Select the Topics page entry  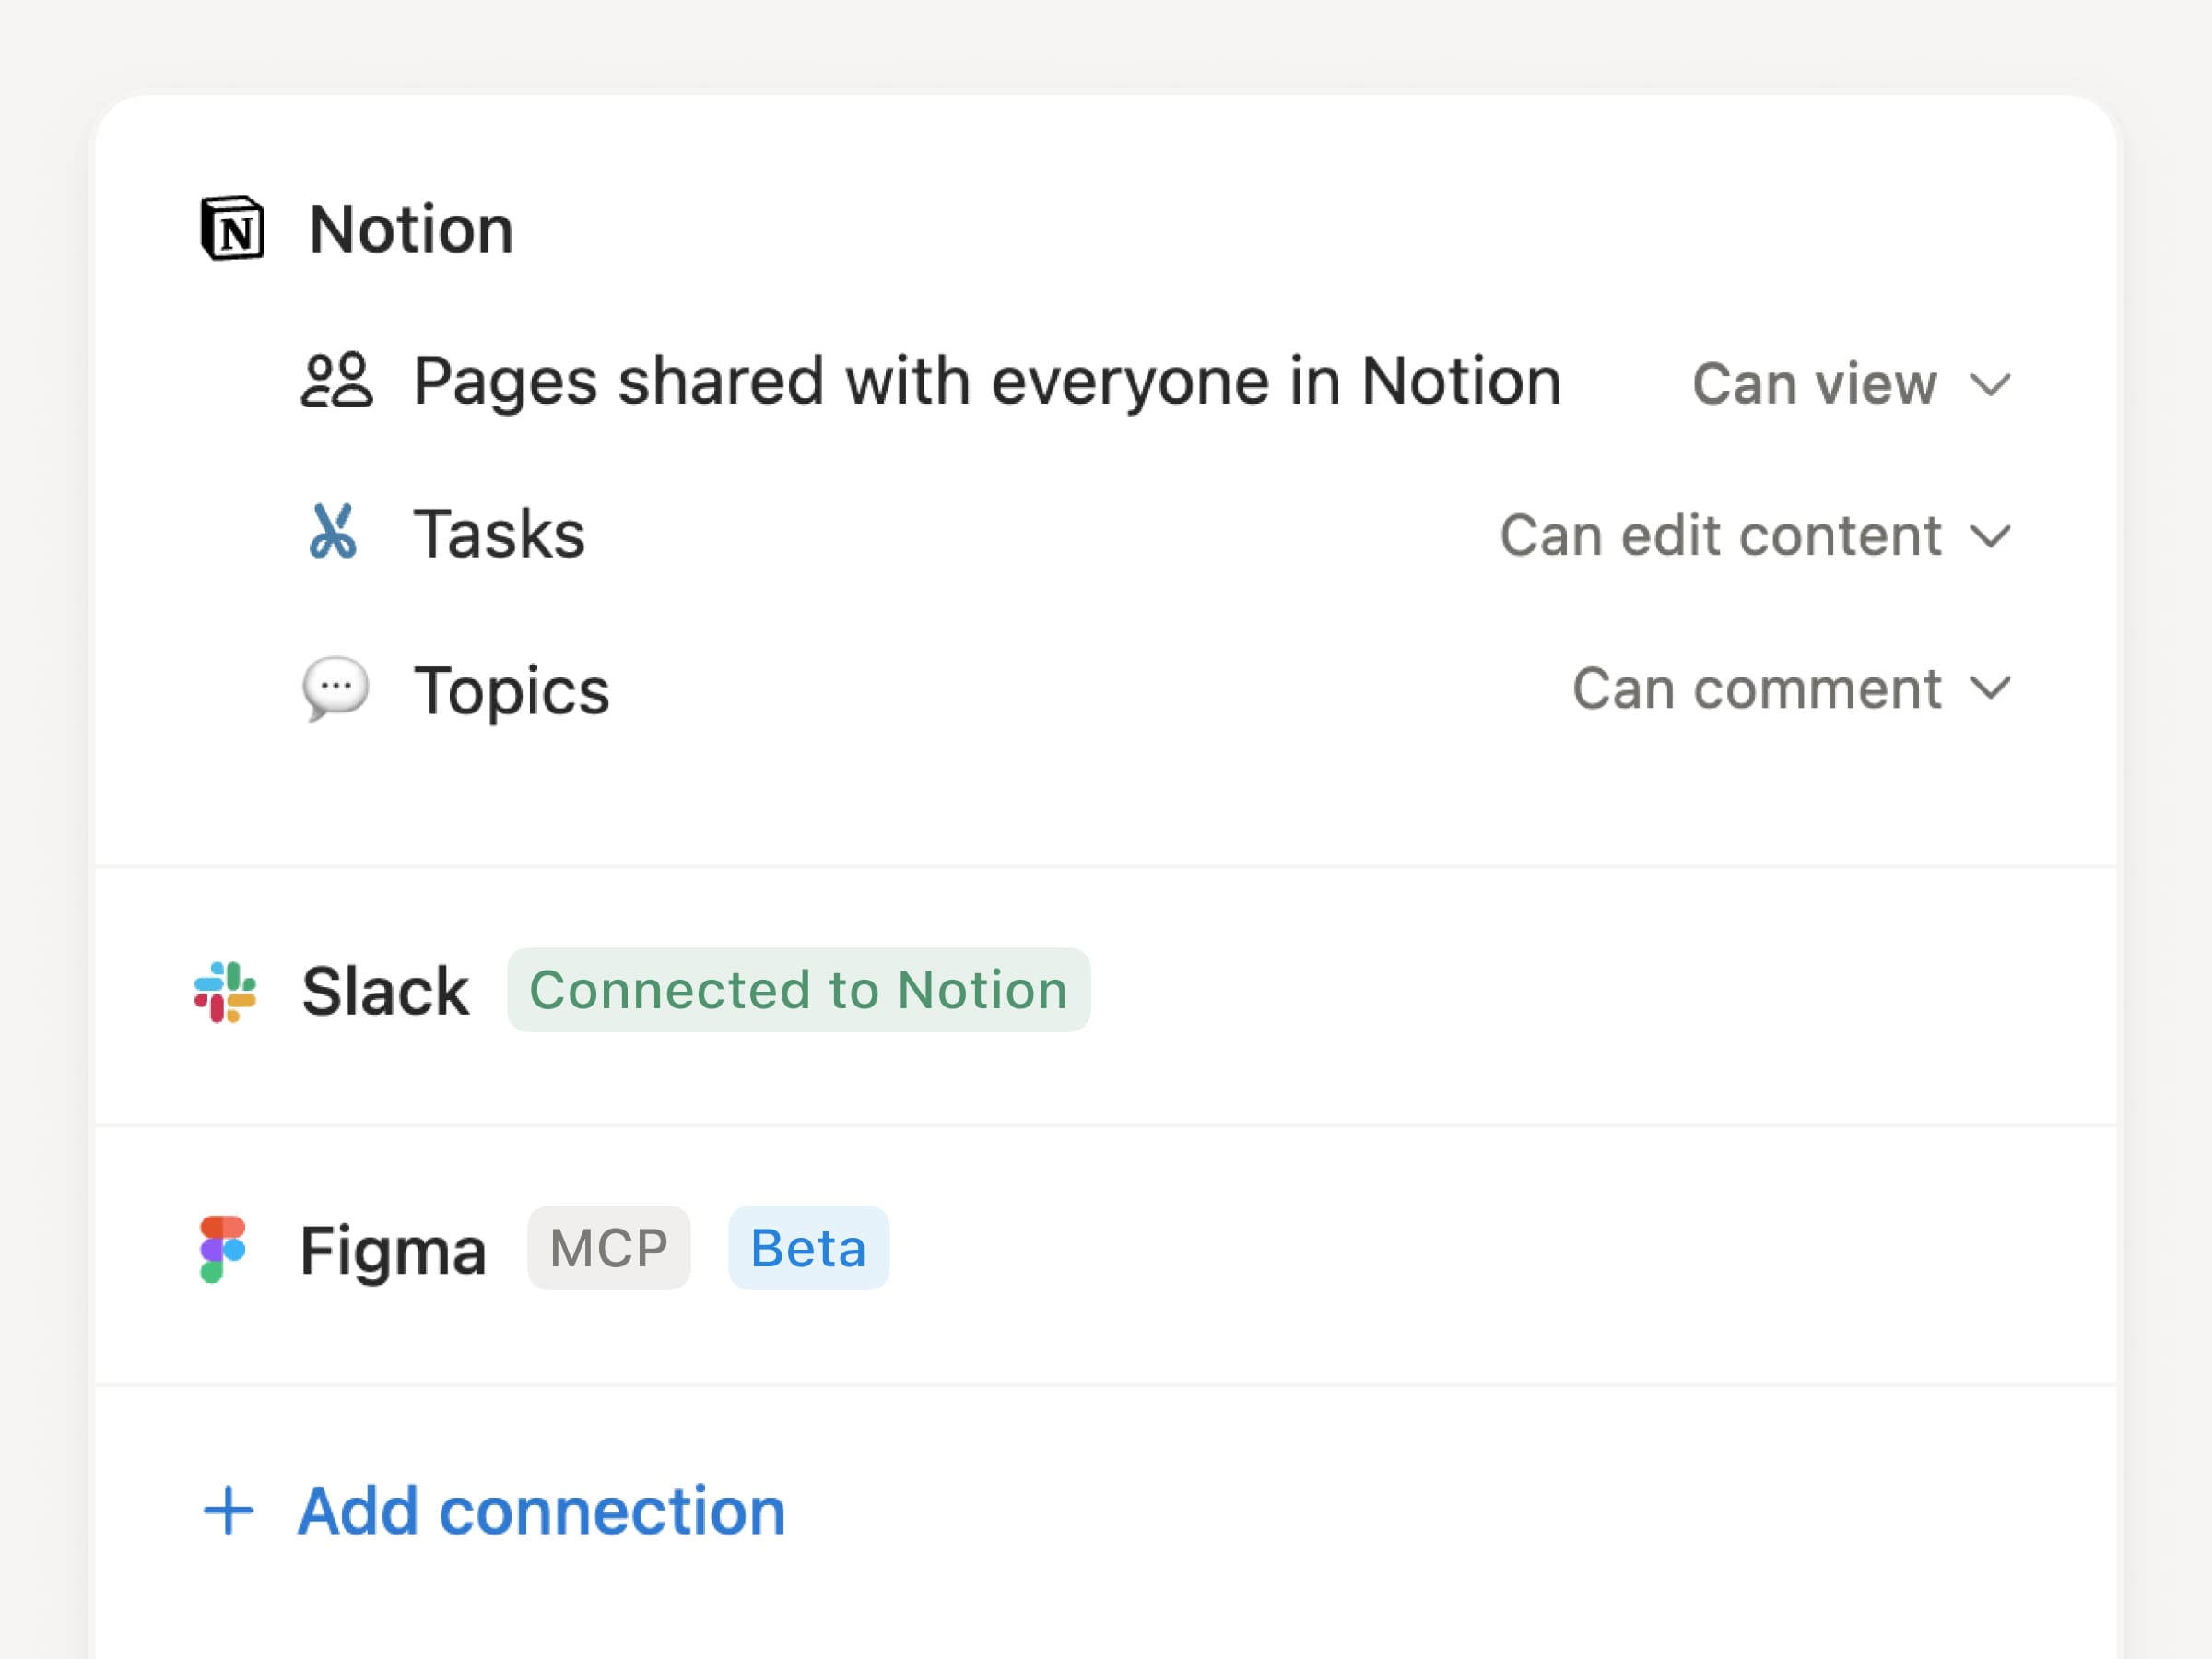point(511,690)
